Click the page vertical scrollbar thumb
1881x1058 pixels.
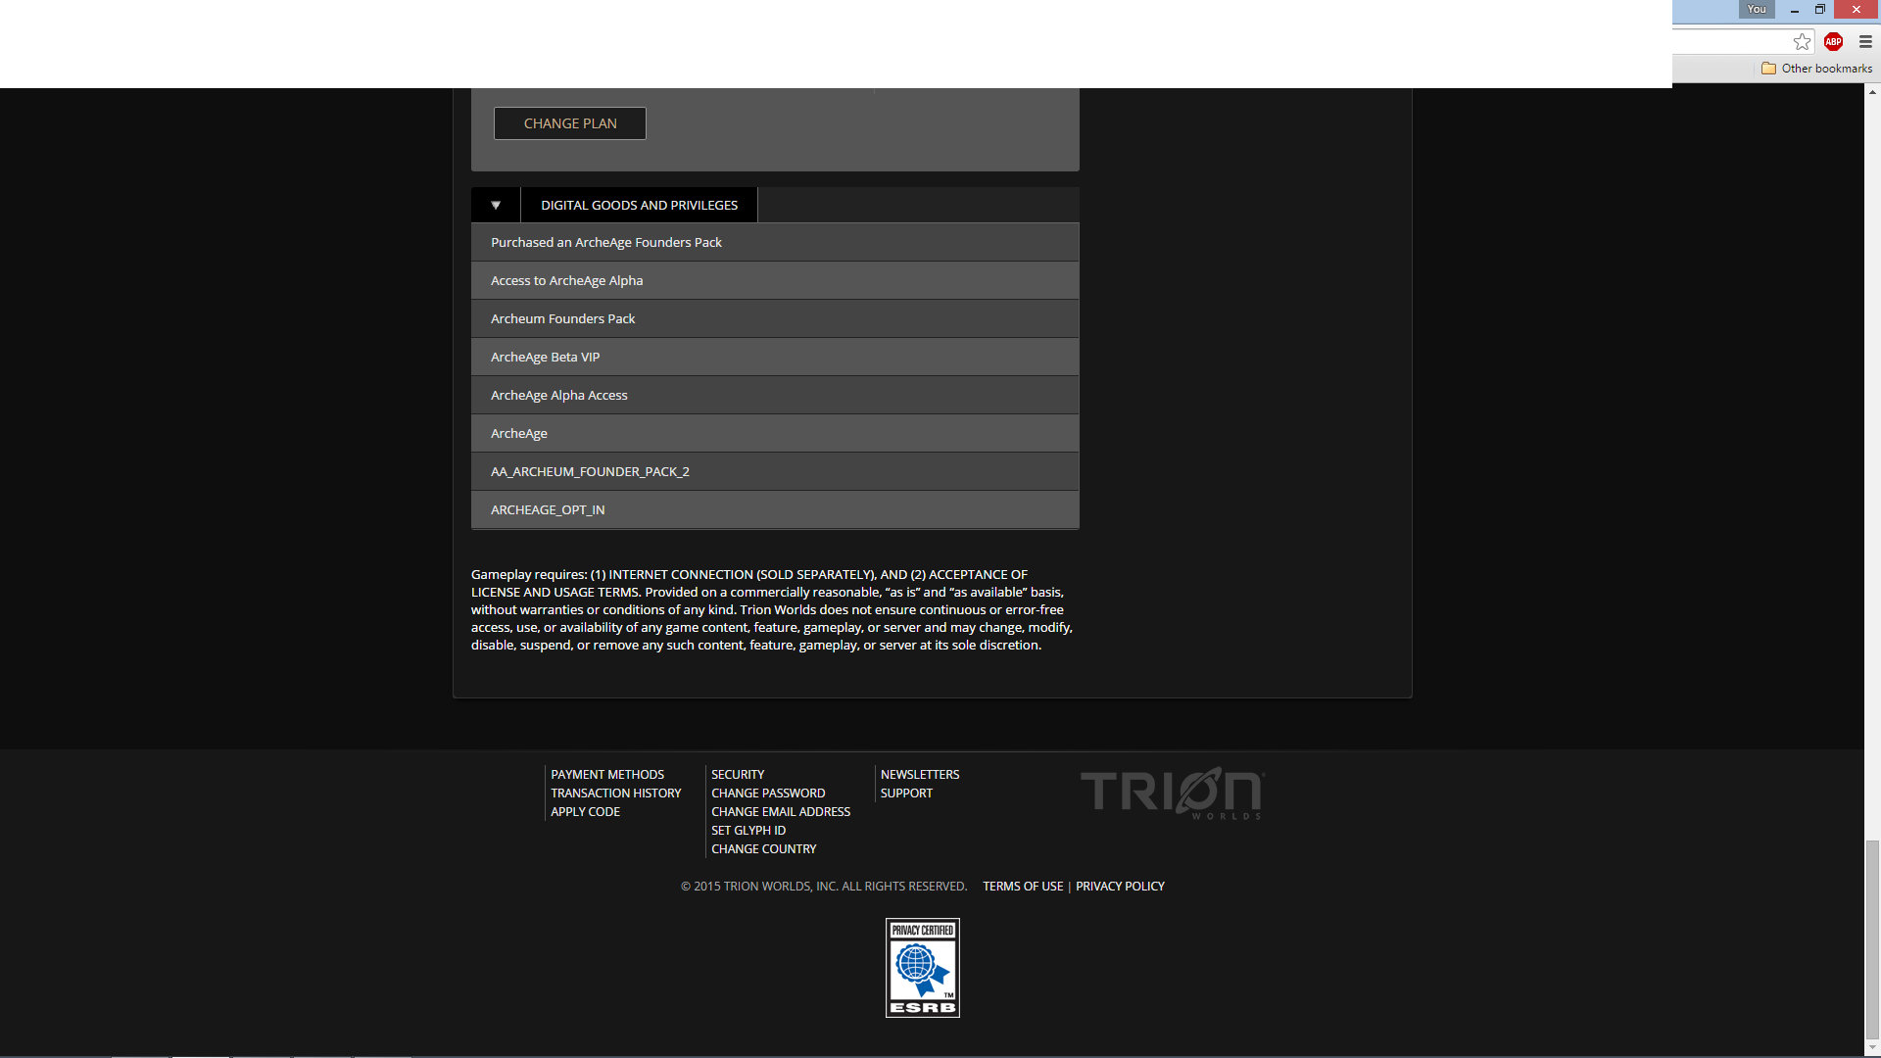[x=1873, y=938]
